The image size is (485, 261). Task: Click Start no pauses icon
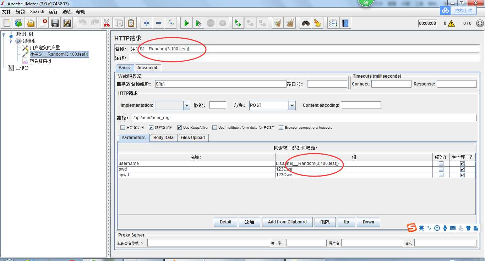(x=198, y=23)
